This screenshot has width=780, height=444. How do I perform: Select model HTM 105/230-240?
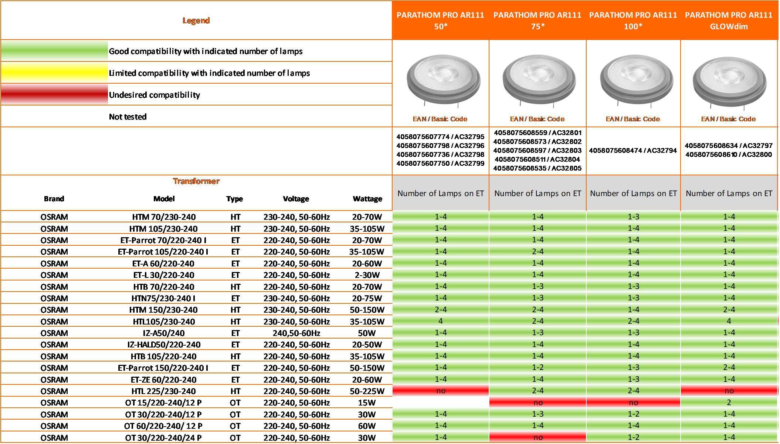pos(163,229)
